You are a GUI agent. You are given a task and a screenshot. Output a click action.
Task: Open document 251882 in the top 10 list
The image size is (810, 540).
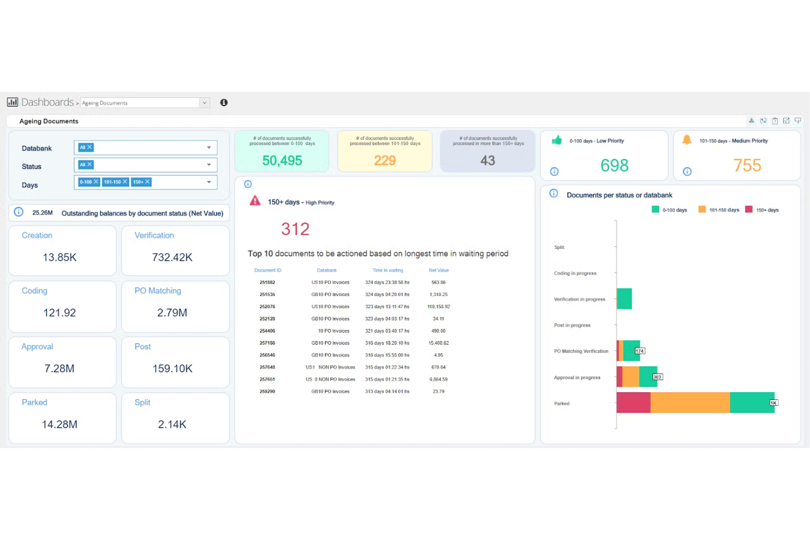(x=268, y=282)
